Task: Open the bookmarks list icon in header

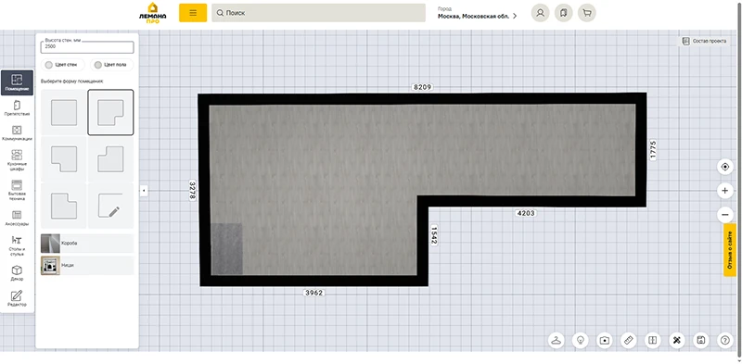Action: click(x=564, y=13)
